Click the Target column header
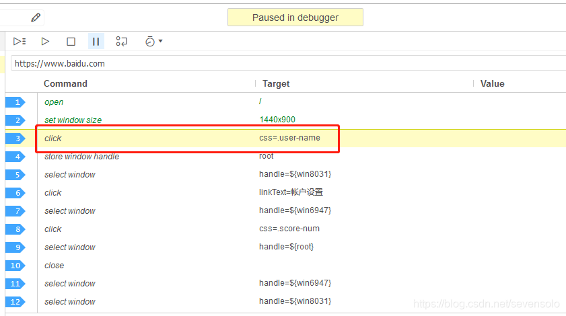 point(276,83)
